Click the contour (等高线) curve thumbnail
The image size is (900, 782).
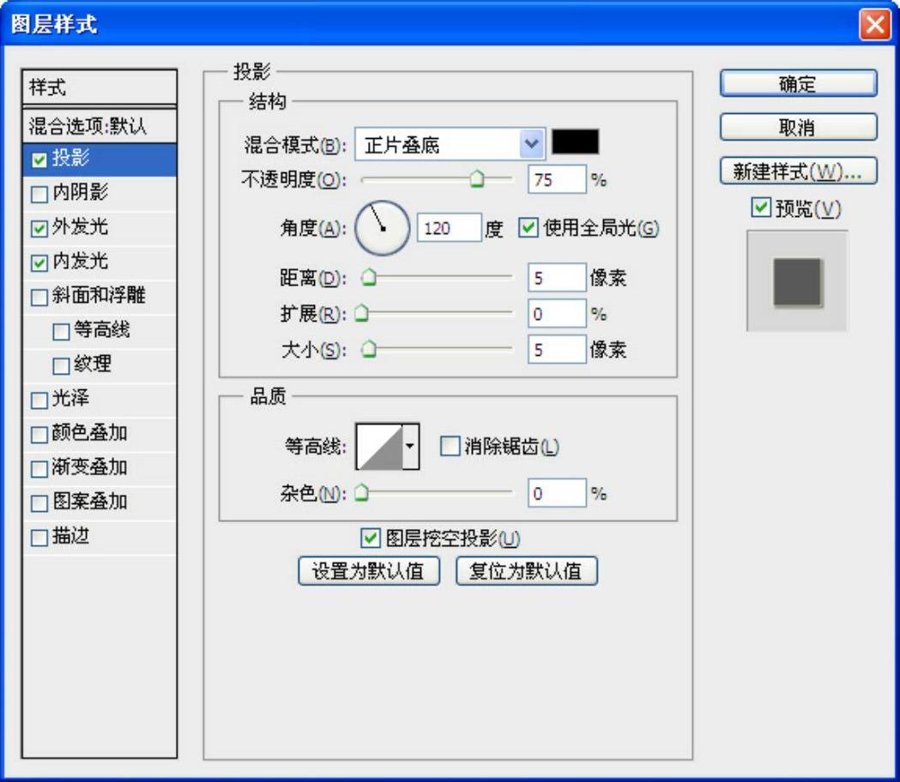(379, 447)
